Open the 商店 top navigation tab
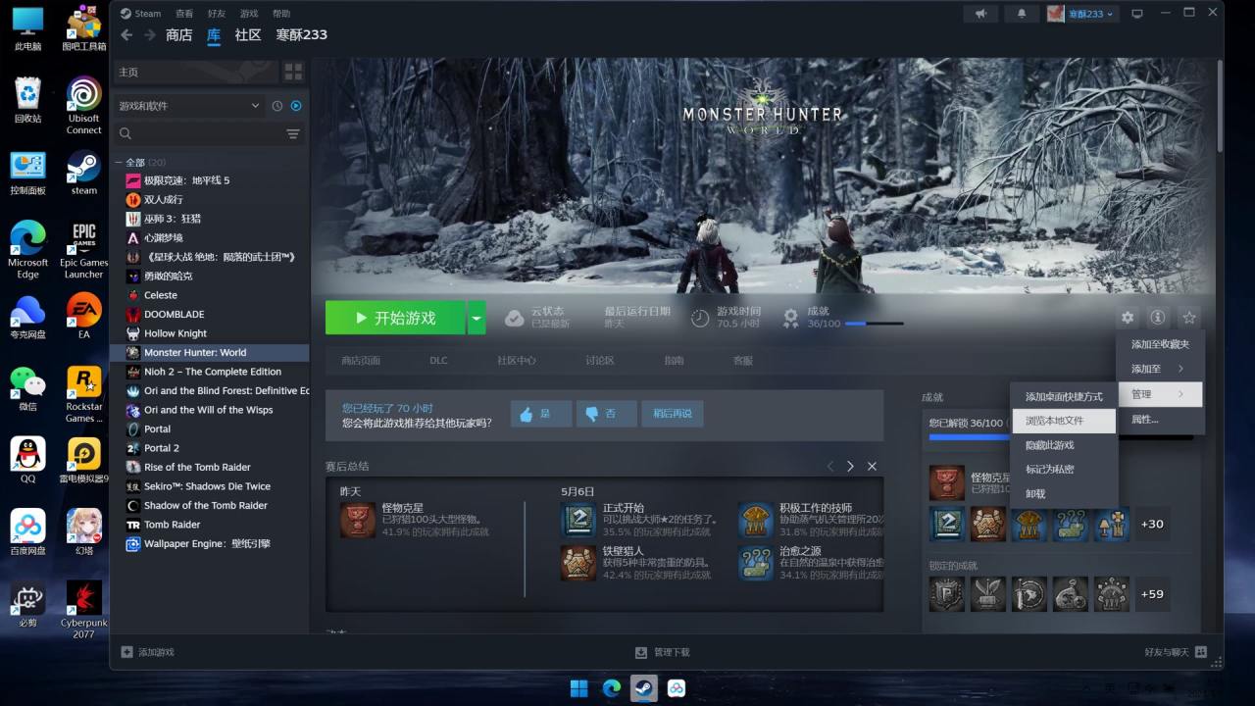The height and width of the screenshot is (706, 1255). (178, 34)
